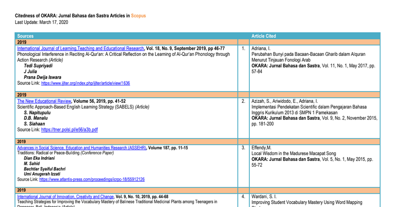Click the 'Article Cited' column header
394x207 pixels.
[264, 36]
